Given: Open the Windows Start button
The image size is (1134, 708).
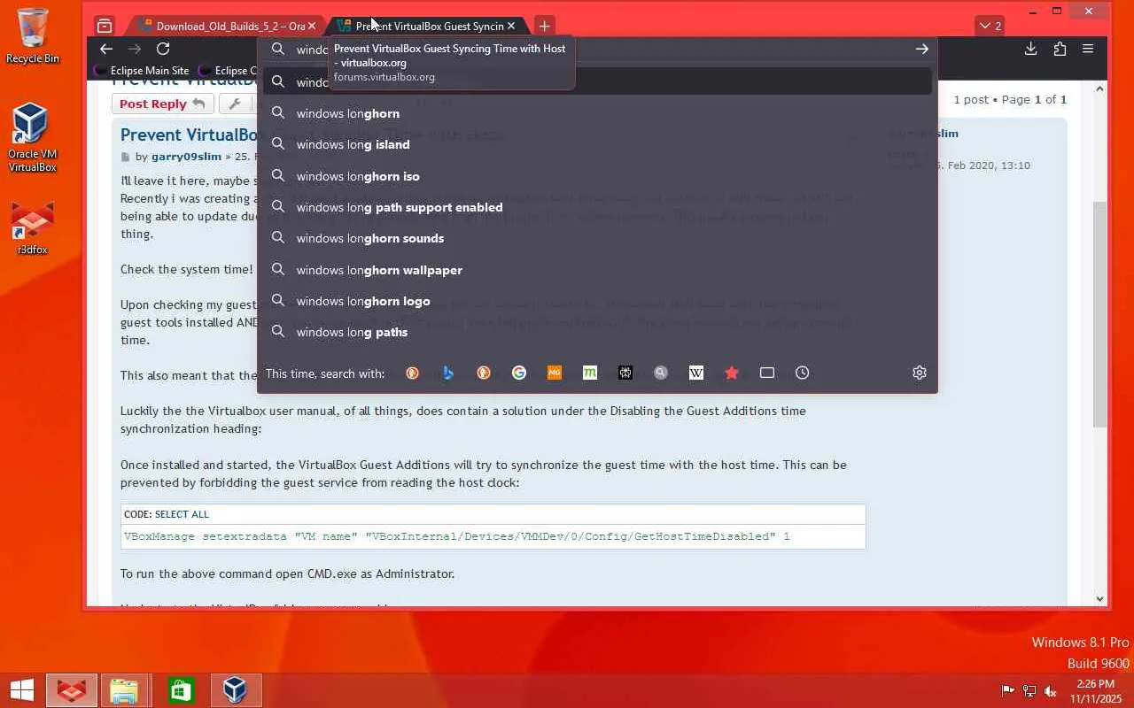Looking at the screenshot, I should click(x=22, y=689).
